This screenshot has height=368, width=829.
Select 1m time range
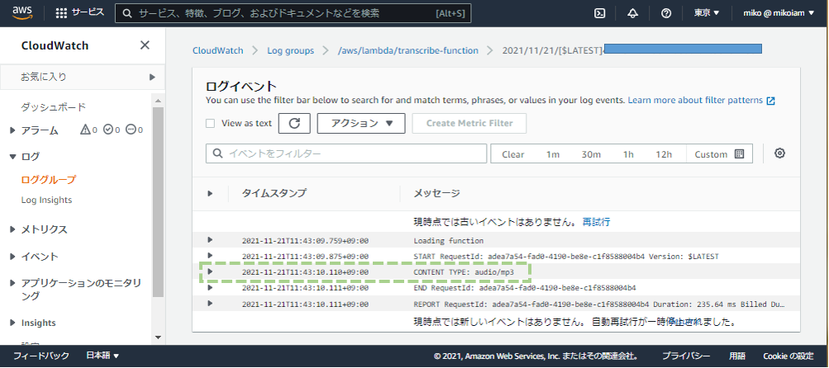[x=552, y=154]
